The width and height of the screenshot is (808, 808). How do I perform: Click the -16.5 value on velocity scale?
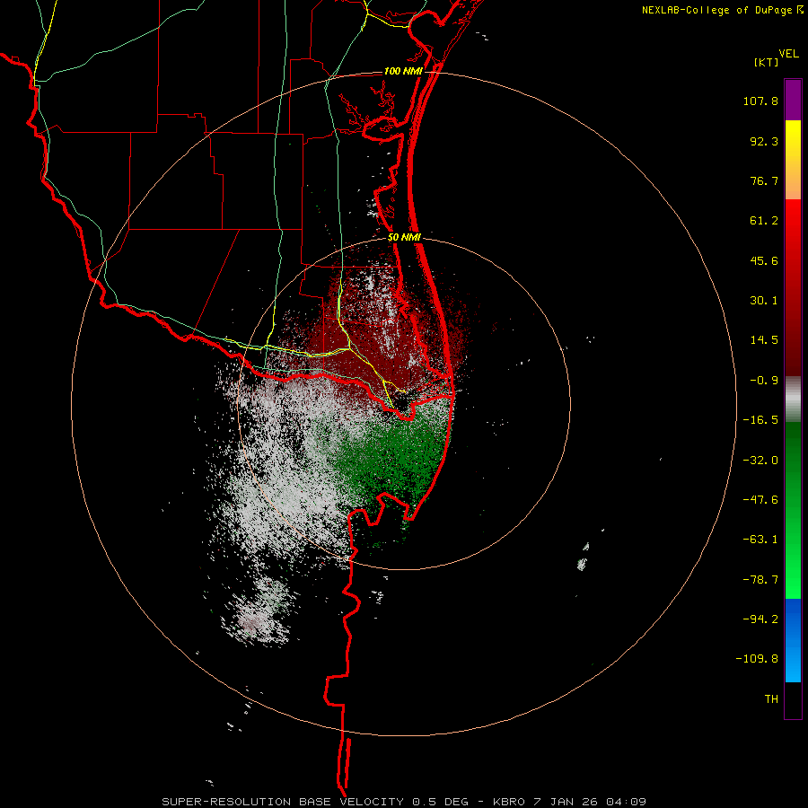pyautogui.click(x=760, y=420)
